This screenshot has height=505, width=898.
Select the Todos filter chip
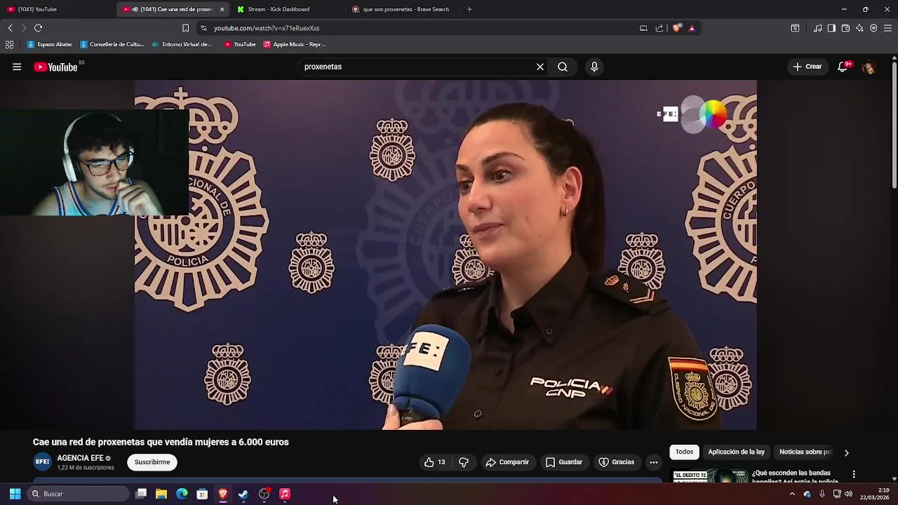[684, 452]
